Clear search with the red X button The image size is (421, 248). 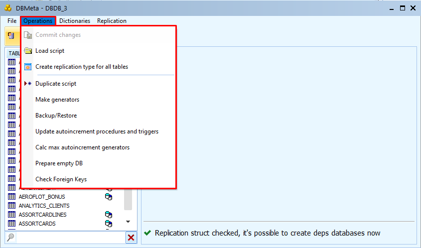click(131, 238)
